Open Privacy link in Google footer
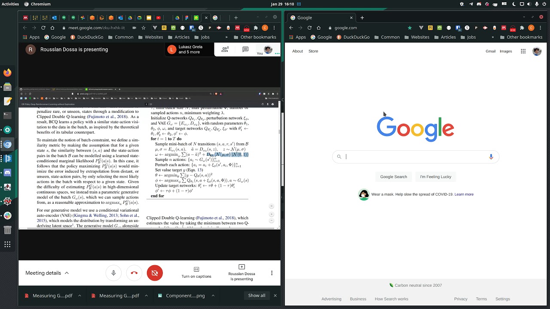 [x=461, y=299]
